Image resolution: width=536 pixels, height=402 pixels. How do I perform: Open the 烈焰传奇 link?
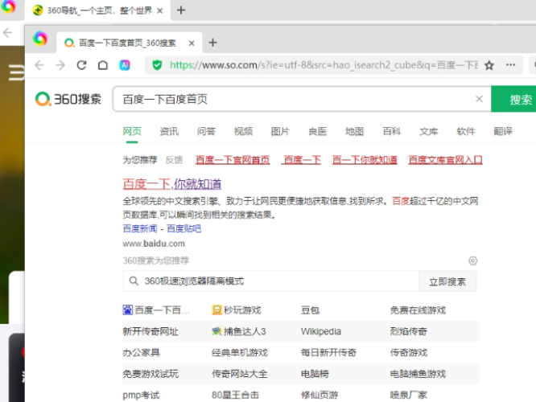409,331
